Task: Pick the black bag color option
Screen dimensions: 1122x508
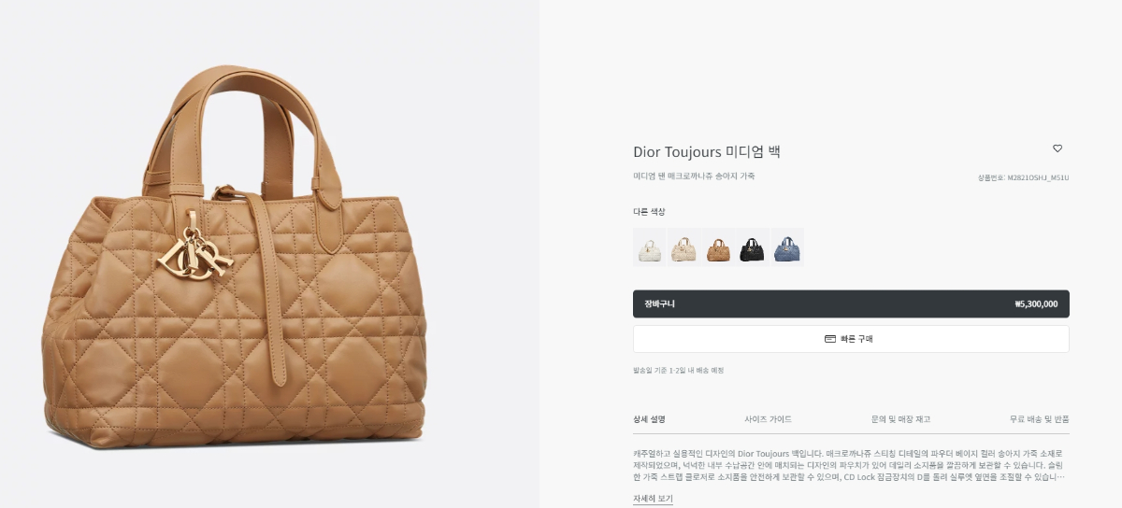Action: (753, 247)
